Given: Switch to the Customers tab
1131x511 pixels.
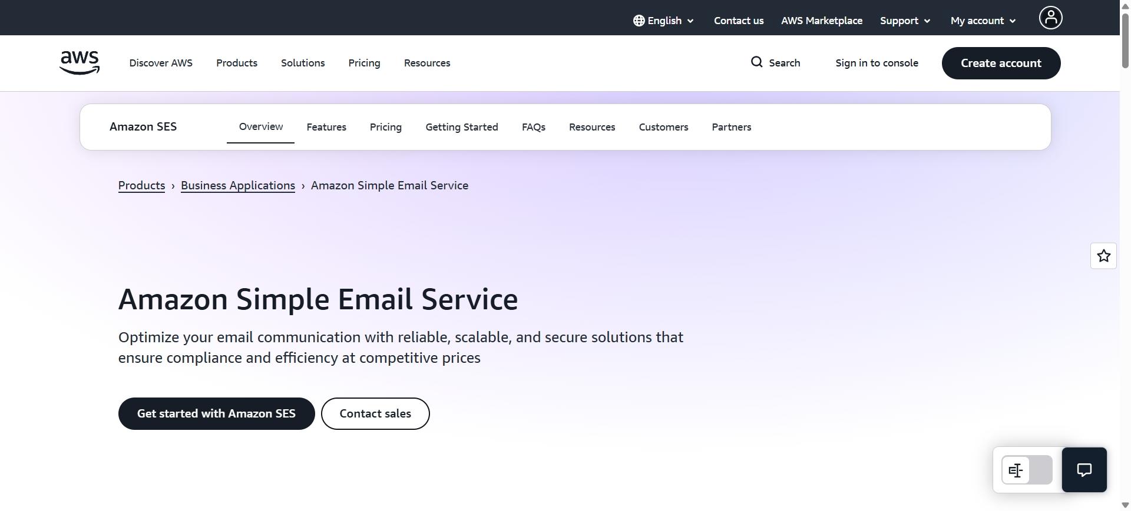Looking at the screenshot, I should click(x=663, y=127).
